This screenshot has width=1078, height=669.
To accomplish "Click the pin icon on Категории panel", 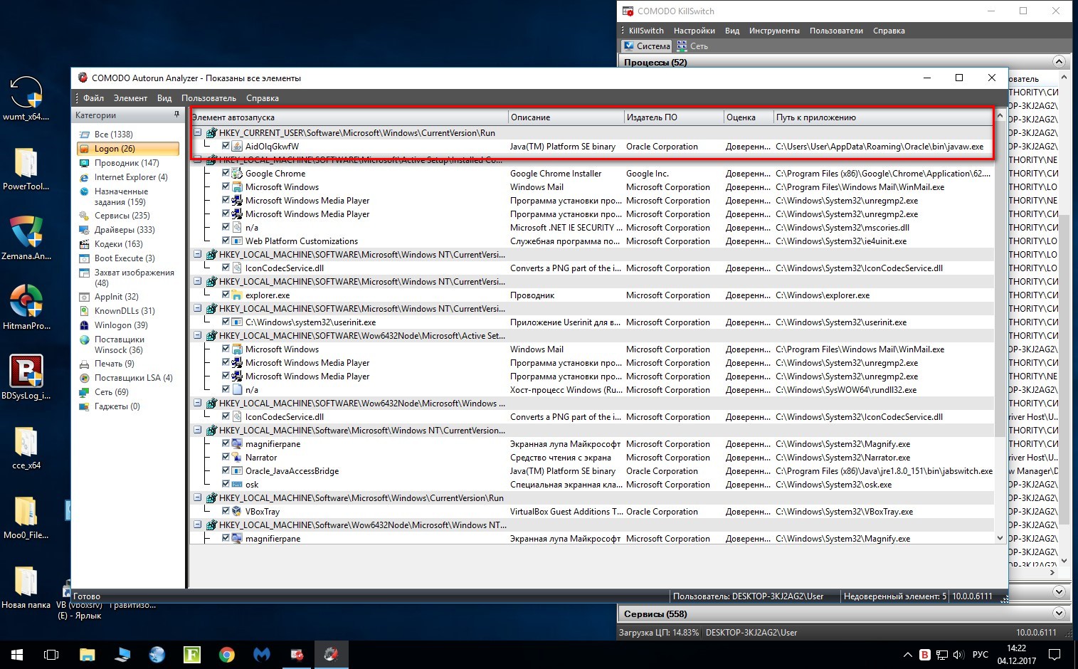I will (176, 115).
